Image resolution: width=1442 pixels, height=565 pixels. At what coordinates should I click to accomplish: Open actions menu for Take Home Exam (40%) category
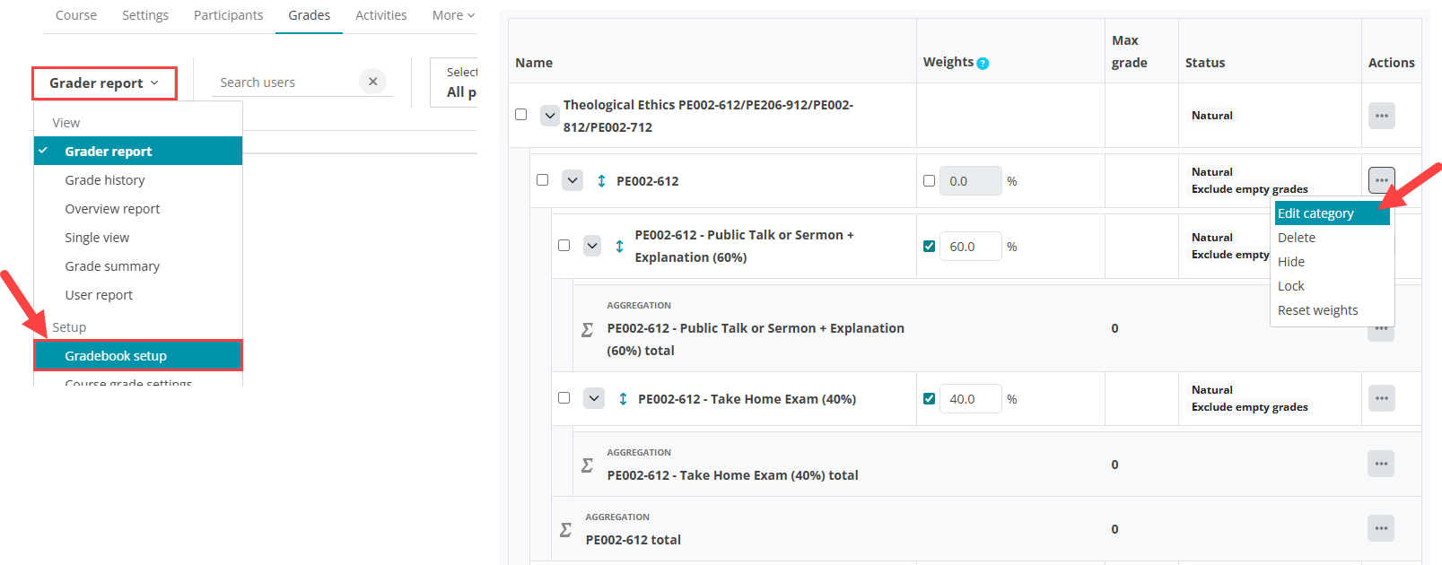[1381, 398]
